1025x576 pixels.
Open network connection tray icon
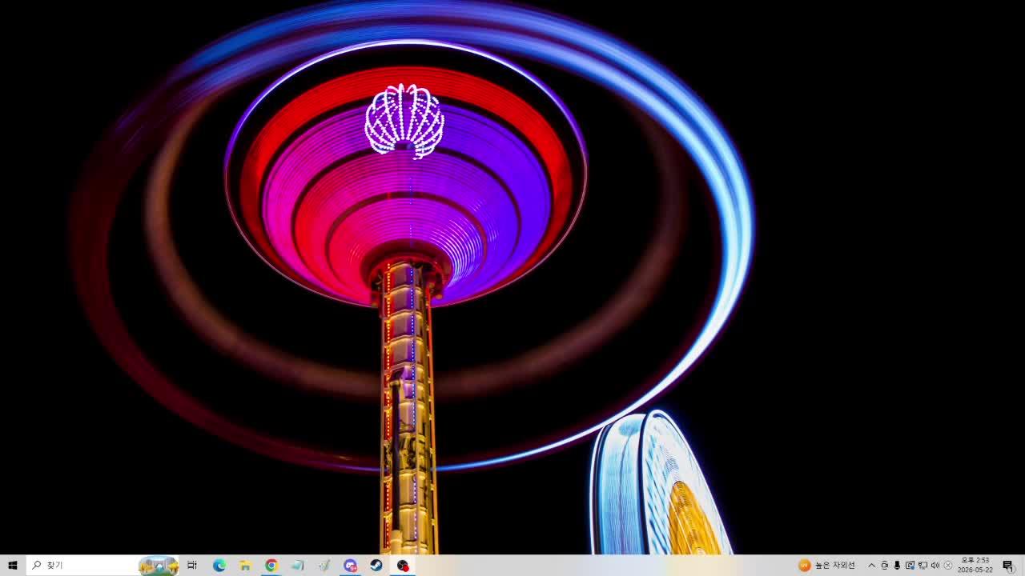tap(922, 565)
